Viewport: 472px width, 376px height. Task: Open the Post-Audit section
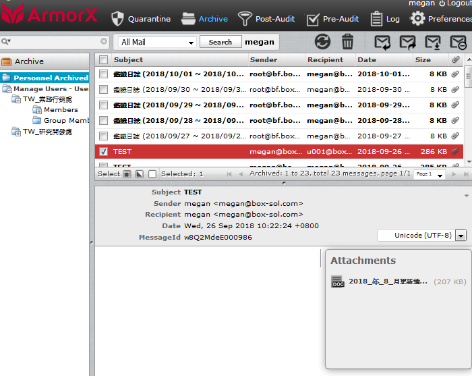click(x=266, y=19)
